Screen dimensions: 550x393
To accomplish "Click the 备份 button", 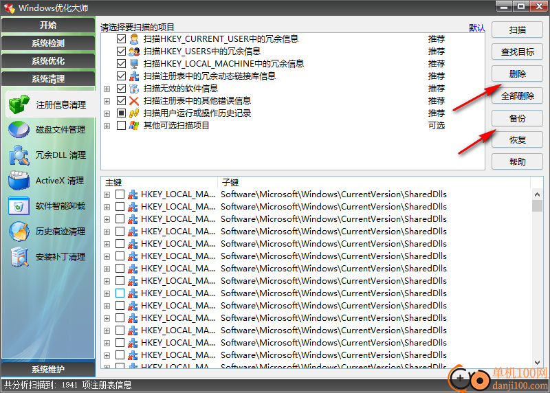I will click(x=517, y=118).
